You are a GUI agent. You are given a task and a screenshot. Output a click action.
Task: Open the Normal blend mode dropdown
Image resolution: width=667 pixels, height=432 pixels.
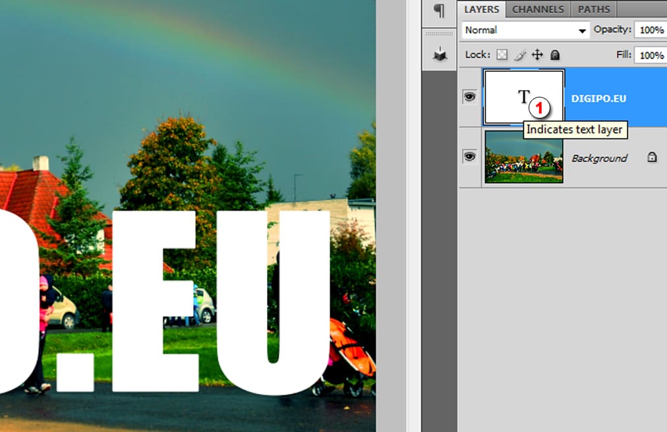click(x=526, y=30)
